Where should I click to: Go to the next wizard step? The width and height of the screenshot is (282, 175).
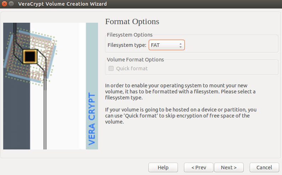tap(229, 168)
